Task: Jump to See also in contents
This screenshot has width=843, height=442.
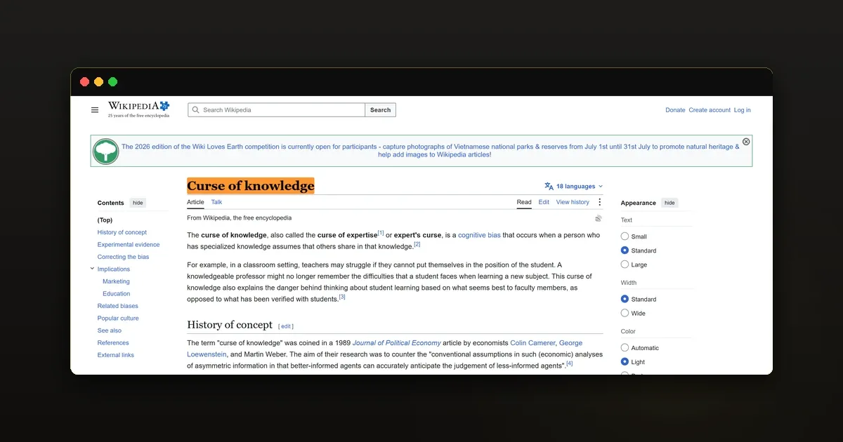Action: pos(110,330)
